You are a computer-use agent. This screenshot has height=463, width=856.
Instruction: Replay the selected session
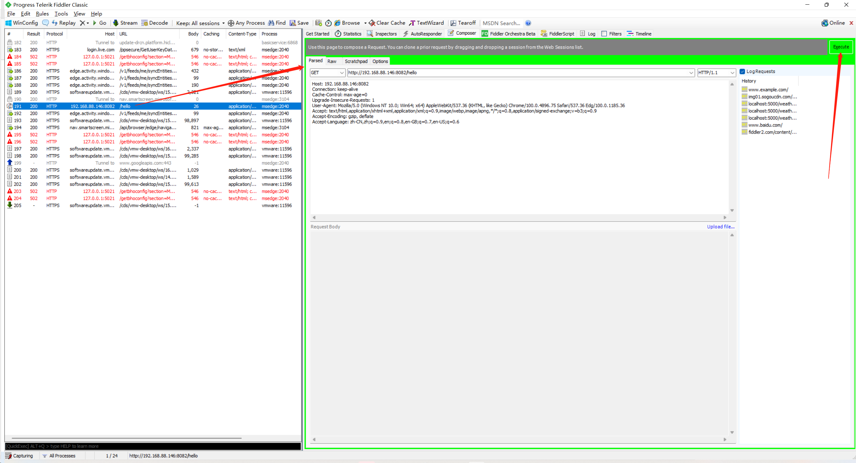64,23
